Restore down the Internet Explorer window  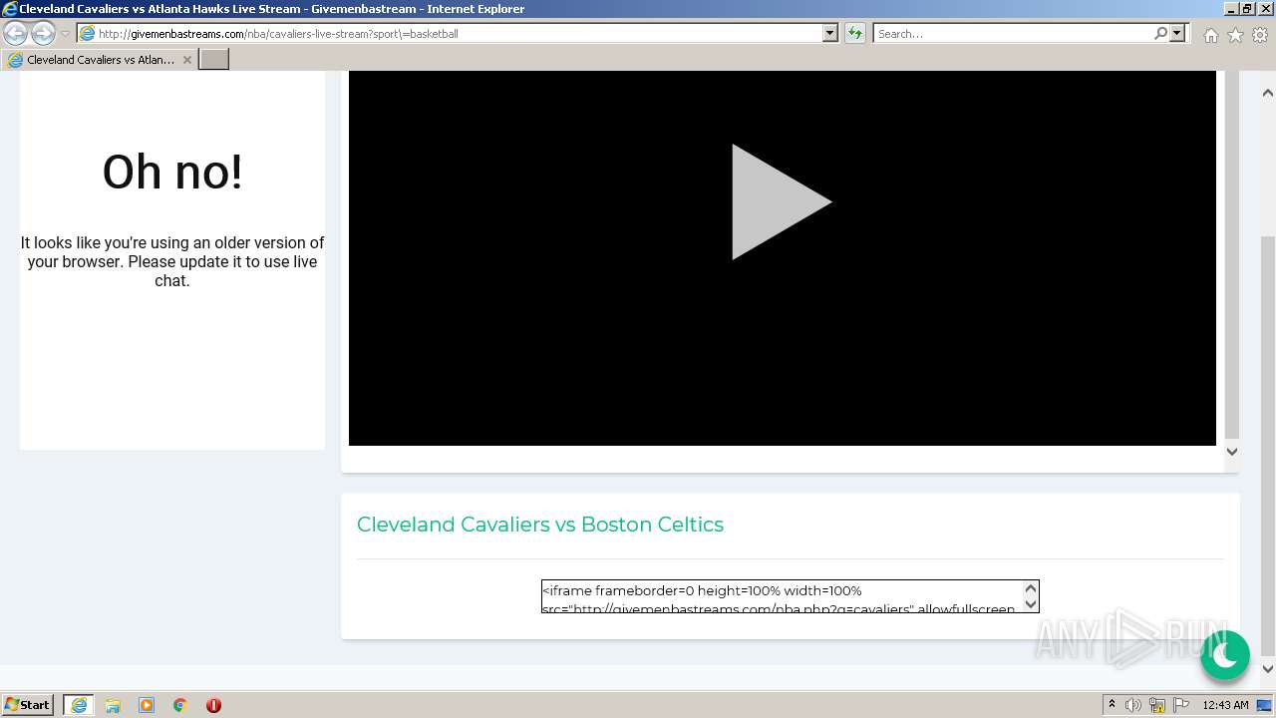1247,9
